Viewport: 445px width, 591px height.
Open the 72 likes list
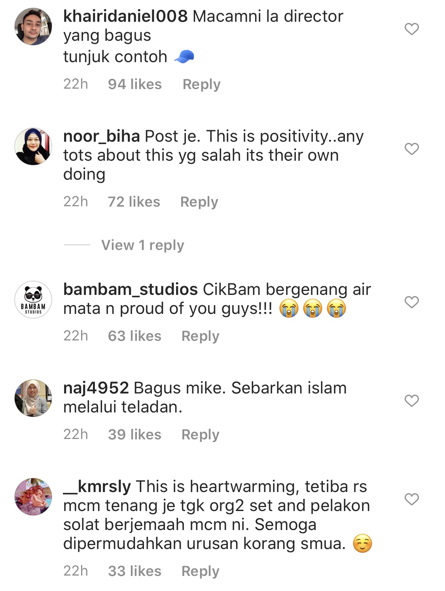[134, 202]
